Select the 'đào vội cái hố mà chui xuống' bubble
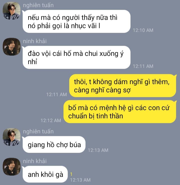 click(76, 57)
